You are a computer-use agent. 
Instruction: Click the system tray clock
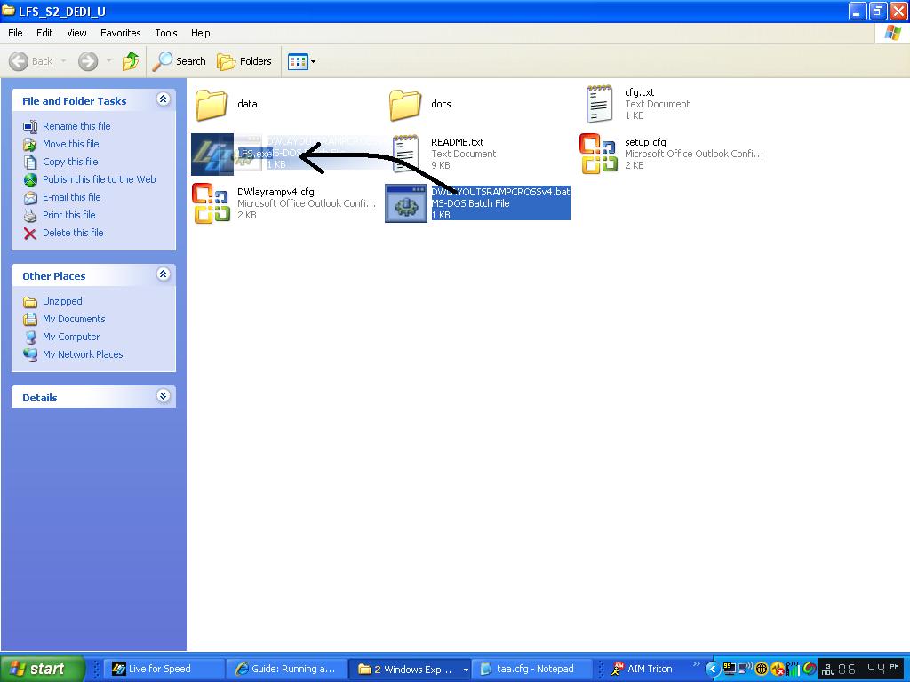tap(862, 669)
